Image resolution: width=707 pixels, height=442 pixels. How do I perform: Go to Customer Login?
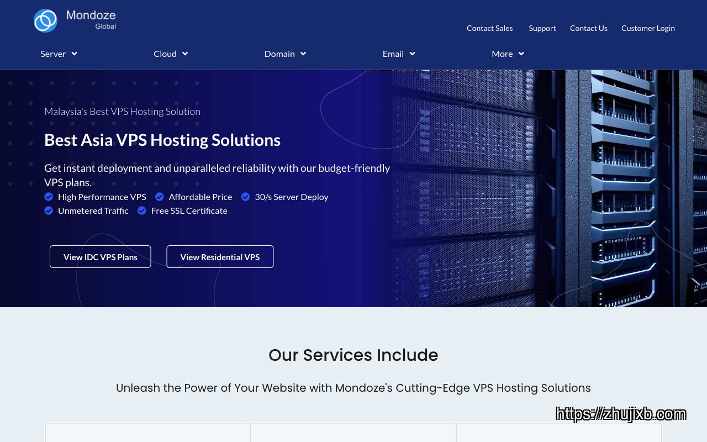[x=648, y=28]
